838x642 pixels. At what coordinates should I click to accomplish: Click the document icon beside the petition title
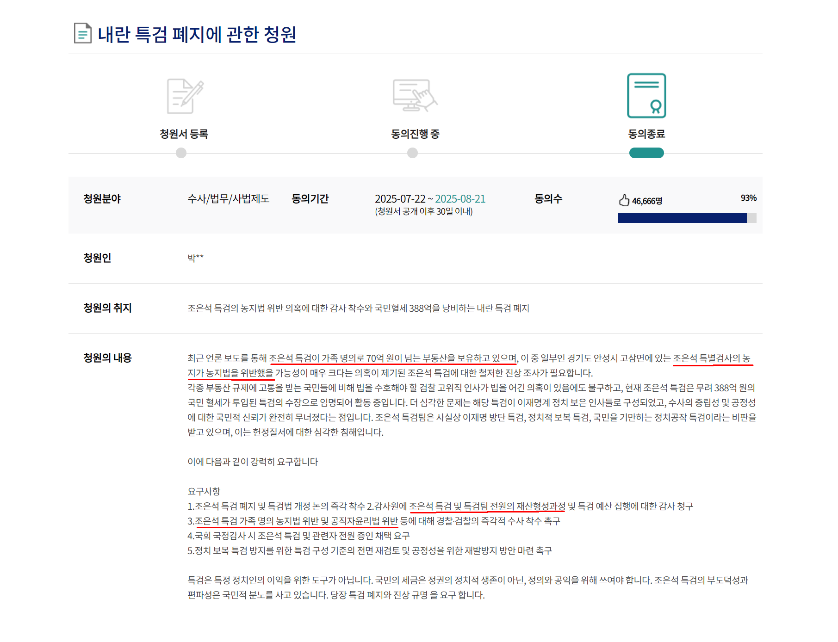click(81, 32)
